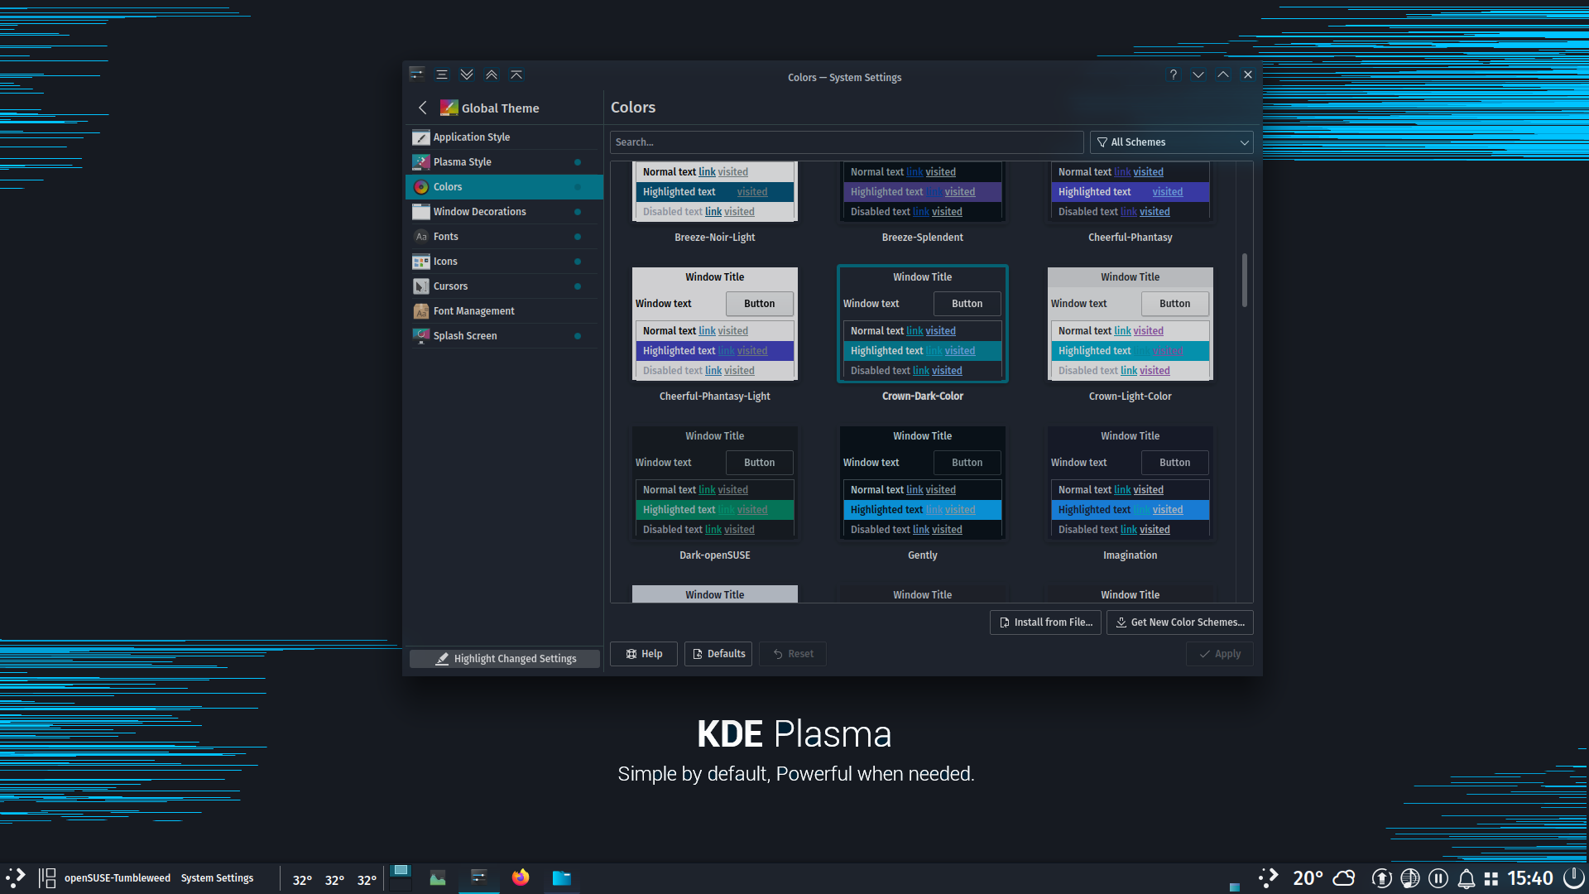Open the Dolphin file manager in taskbar
The height and width of the screenshot is (894, 1589).
pyautogui.click(x=562, y=877)
